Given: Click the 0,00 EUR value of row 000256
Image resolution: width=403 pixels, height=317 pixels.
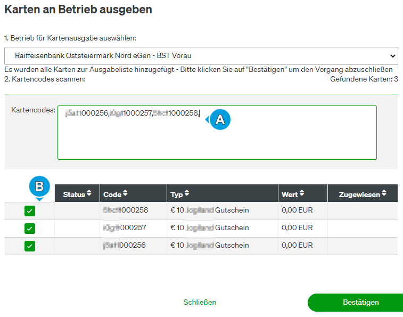Looking at the screenshot, I should (297, 245).
